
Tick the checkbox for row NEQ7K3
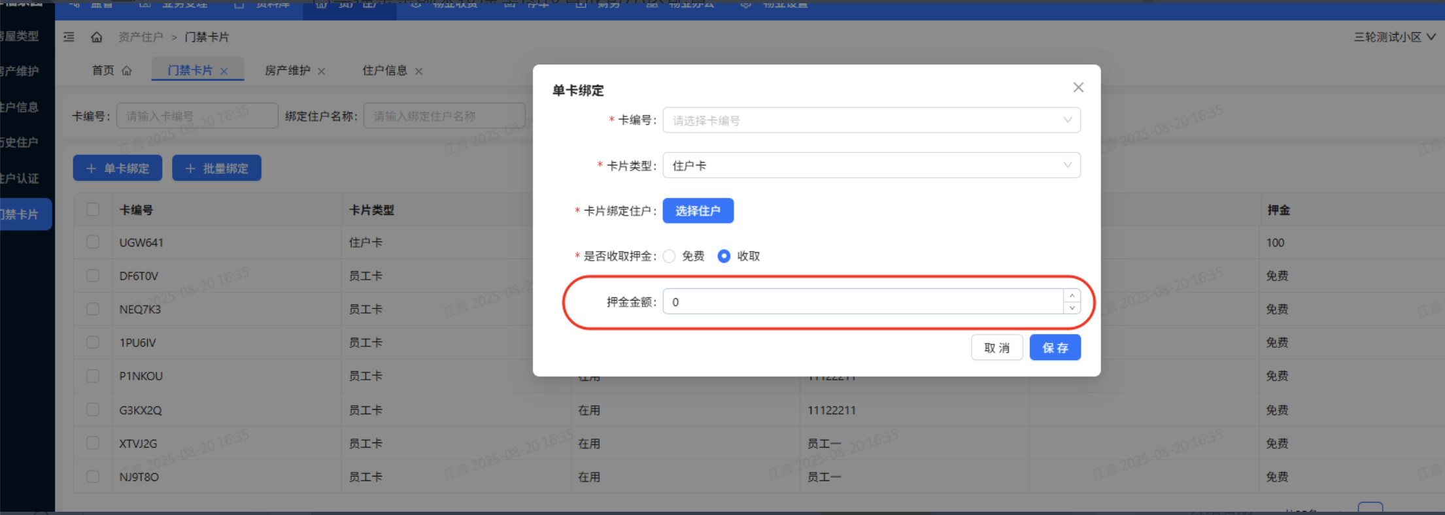click(93, 308)
